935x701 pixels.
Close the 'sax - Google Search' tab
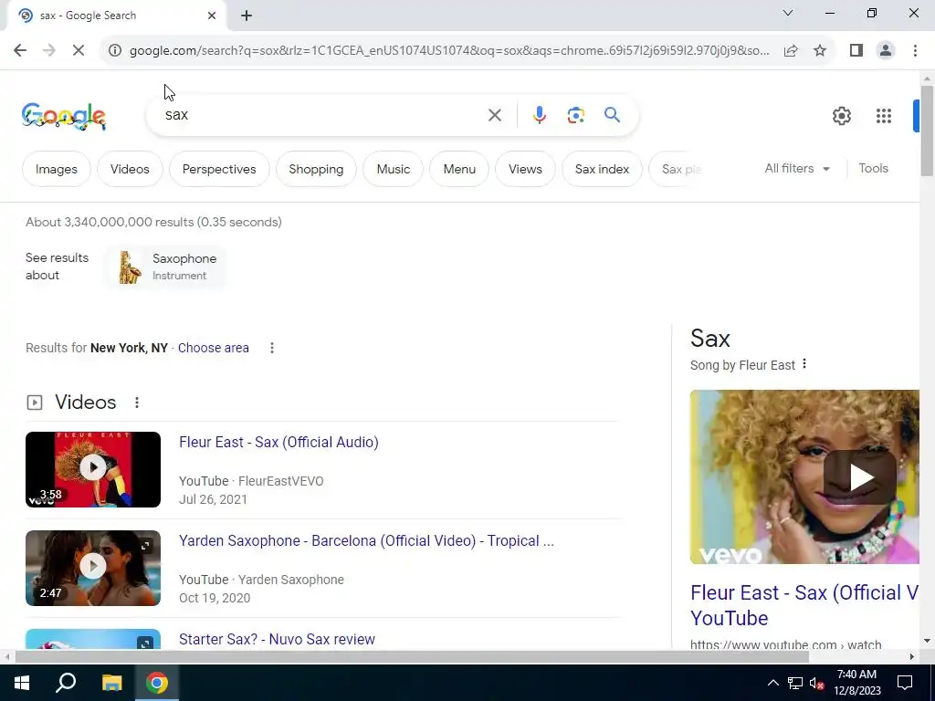click(x=212, y=16)
